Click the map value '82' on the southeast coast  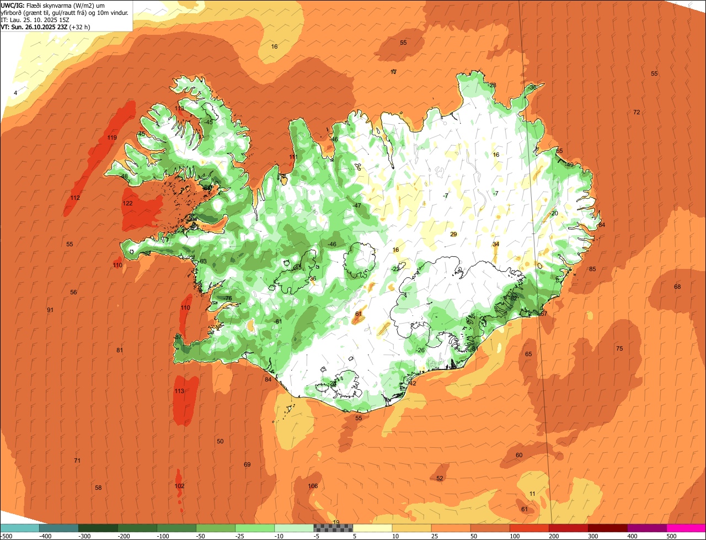pos(514,298)
